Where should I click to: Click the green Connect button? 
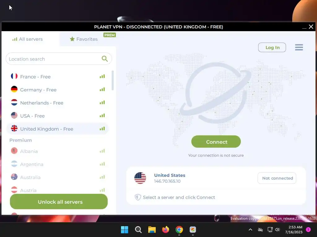tap(216, 142)
